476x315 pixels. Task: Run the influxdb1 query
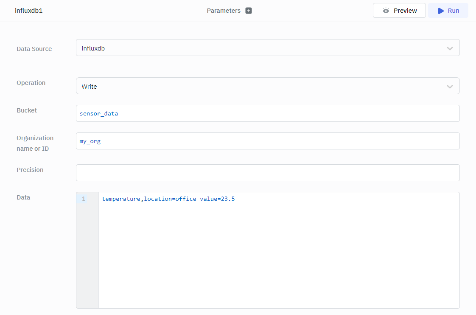point(448,11)
